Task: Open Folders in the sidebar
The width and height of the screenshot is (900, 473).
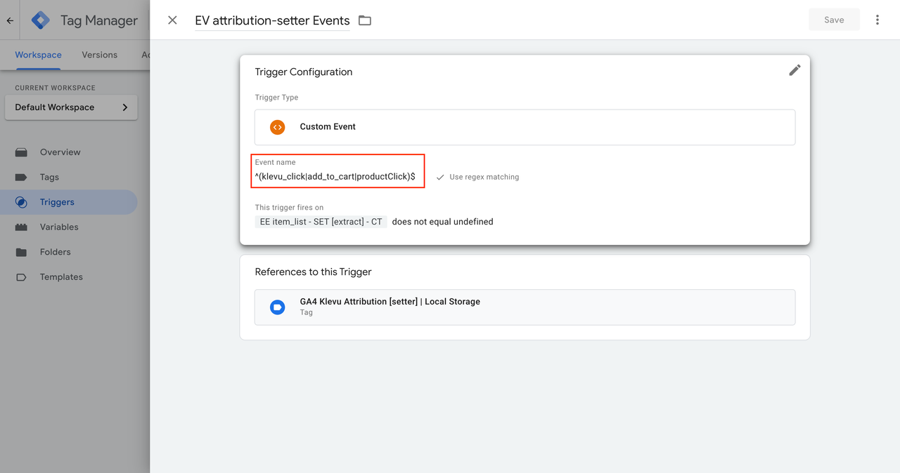Action: 55,252
